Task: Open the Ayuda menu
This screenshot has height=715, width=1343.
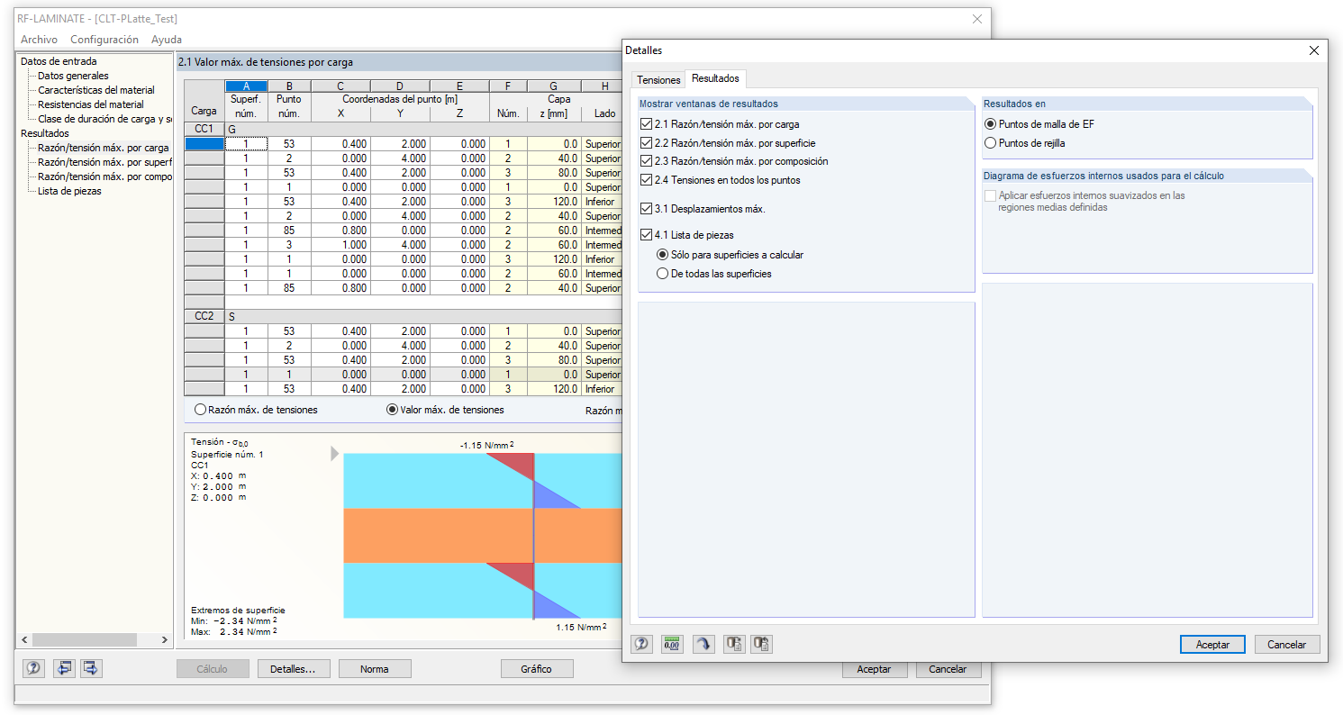Action: tap(167, 40)
